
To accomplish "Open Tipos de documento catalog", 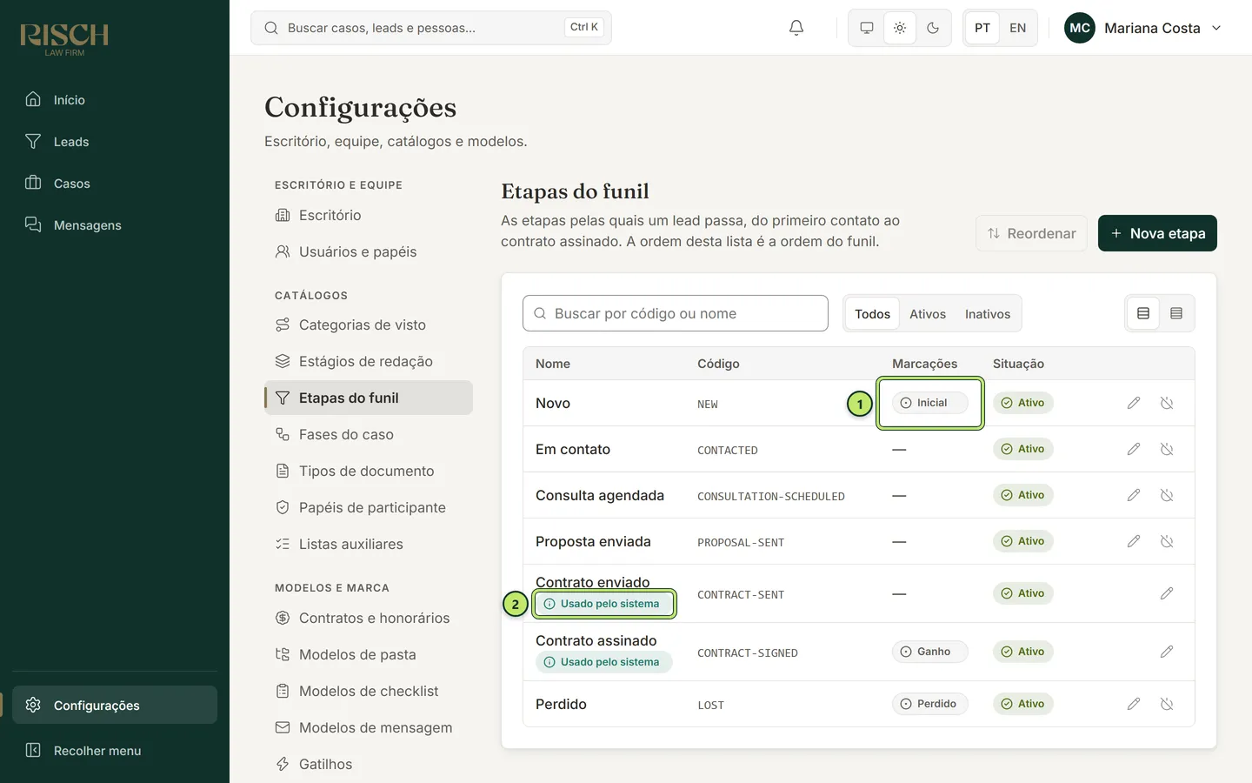I will click(x=369, y=471).
